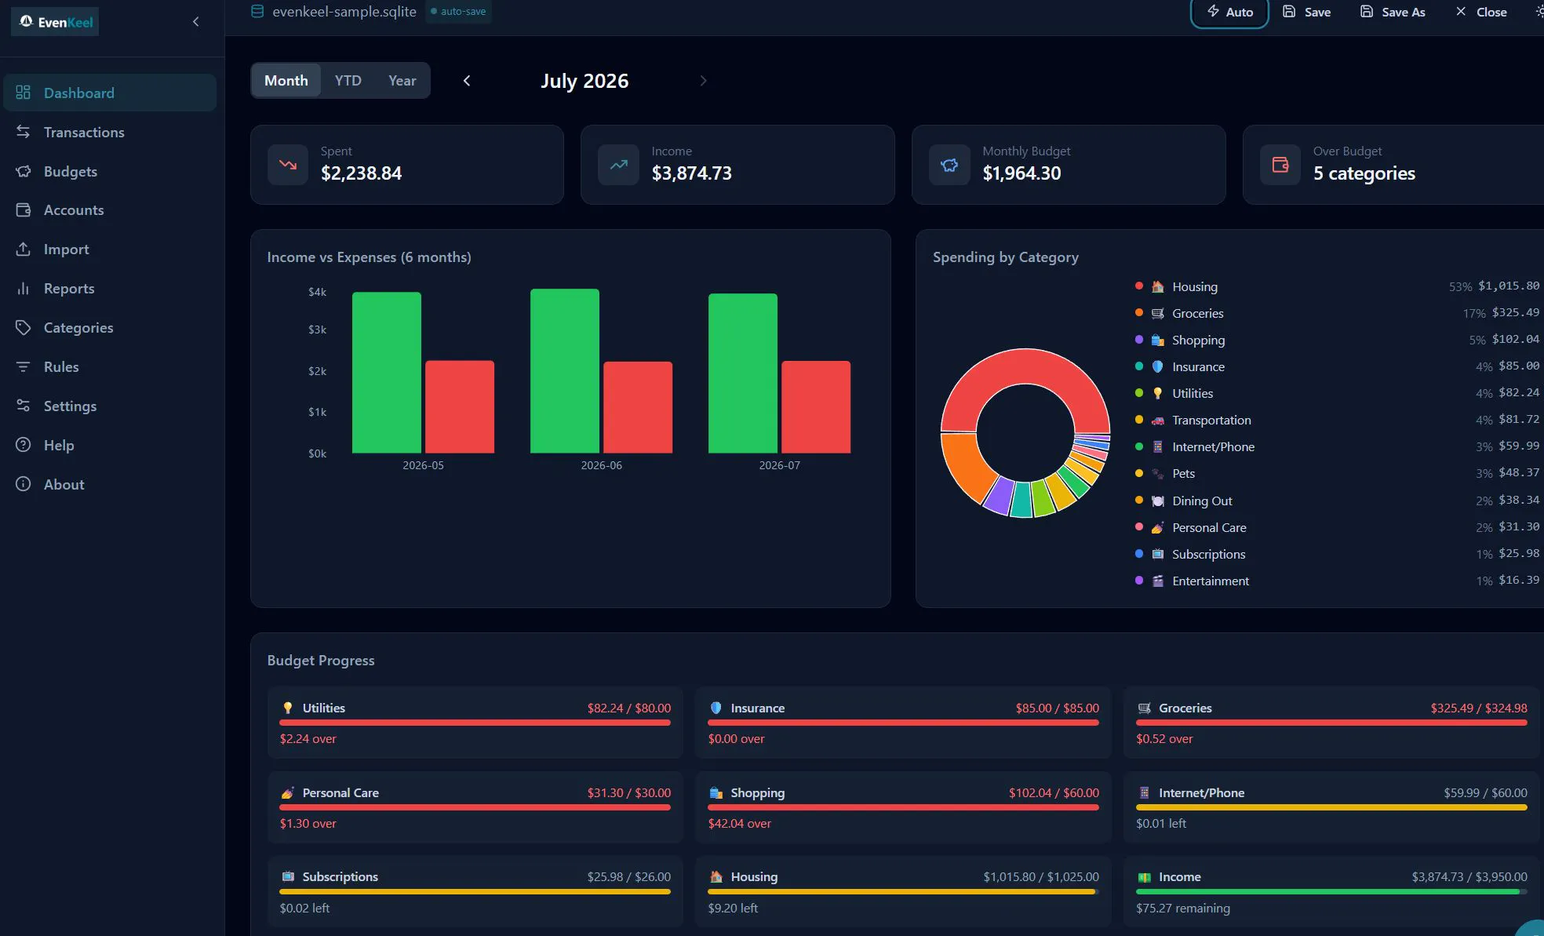Click the Income budget green progress bar
Image resolution: width=1544 pixels, height=936 pixels.
[1327, 891]
